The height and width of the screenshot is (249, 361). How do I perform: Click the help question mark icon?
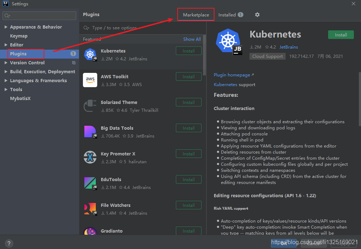[x=9, y=244]
